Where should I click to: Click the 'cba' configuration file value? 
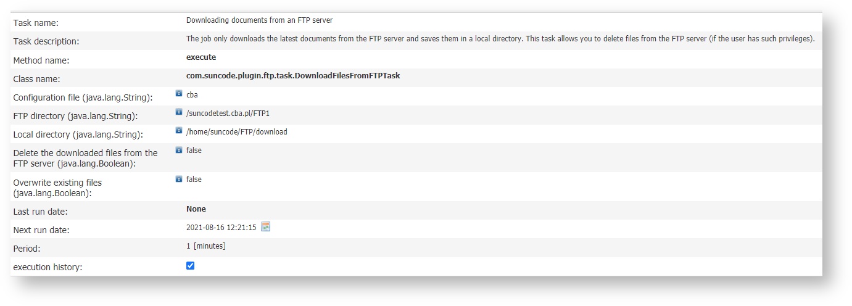pyautogui.click(x=192, y=95)
